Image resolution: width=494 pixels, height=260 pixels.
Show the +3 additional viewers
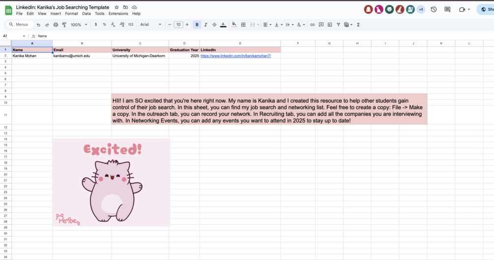[x=421, y=9]
